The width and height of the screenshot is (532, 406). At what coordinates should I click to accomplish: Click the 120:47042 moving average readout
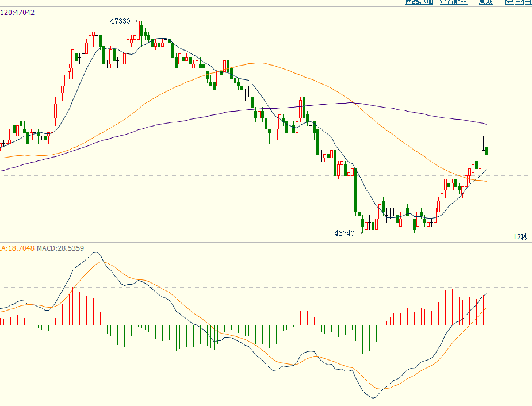[x=17, y=13]
